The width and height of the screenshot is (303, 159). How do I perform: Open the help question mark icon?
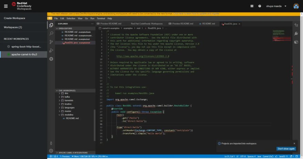(260, 6)
